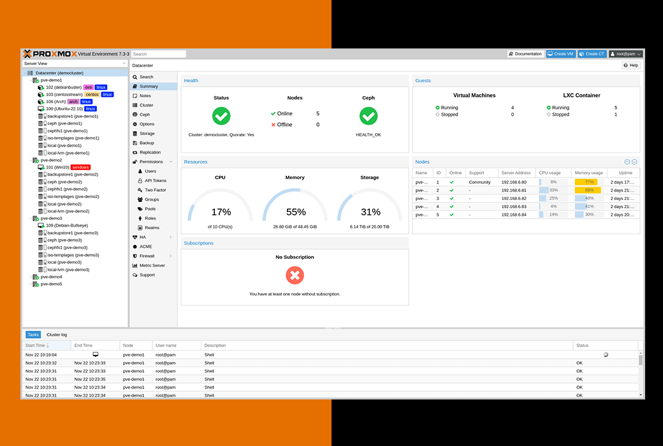Open the Documentation button

click(x=525, y=54)
